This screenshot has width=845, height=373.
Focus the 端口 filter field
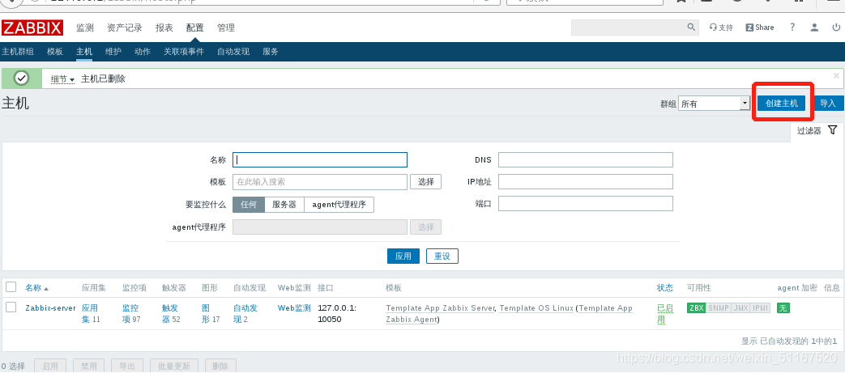tap(585, 203)
